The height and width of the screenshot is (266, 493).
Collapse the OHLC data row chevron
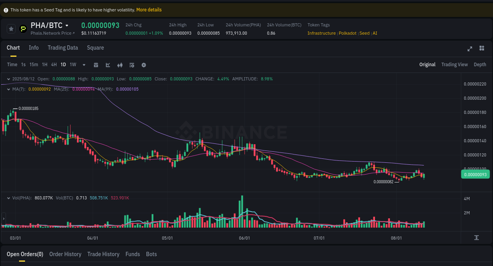pos(8,79)
